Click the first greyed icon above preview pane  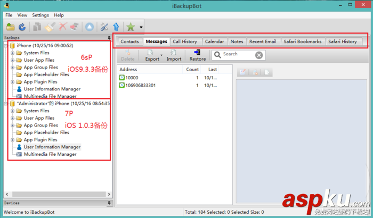[242, 72]
